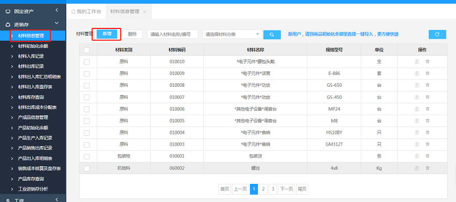The image size is (456, 202).
Task: Click the 上一页 pagination button
Action: 240,189
